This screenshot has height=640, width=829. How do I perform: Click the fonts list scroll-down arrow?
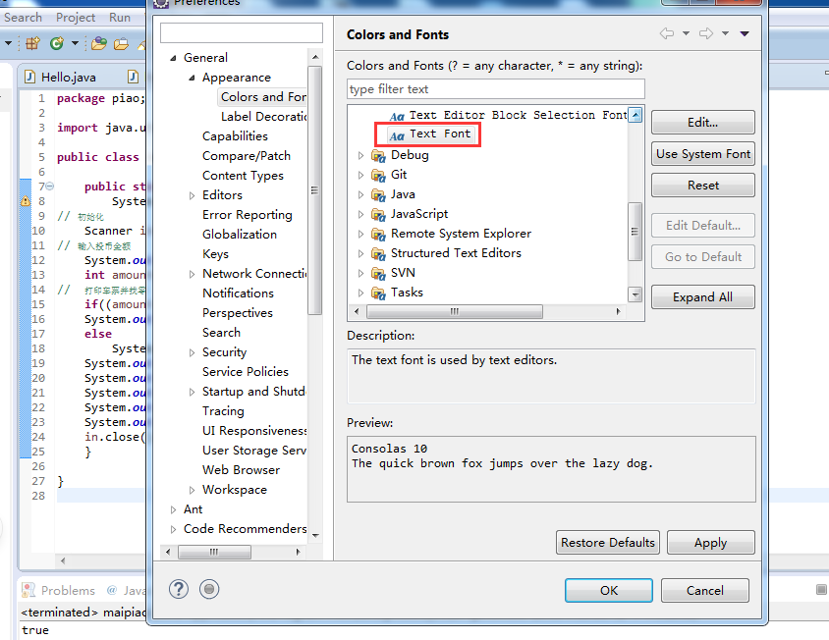point(635,294)
